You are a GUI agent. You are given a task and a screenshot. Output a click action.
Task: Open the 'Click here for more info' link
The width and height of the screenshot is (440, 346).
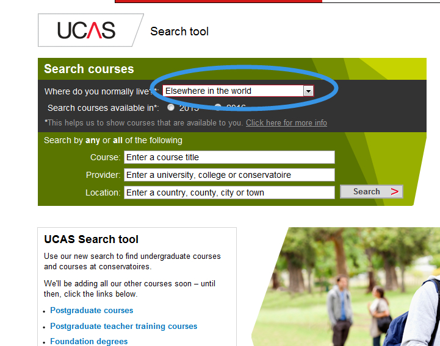pyautogui.click(x=286, y=122)
